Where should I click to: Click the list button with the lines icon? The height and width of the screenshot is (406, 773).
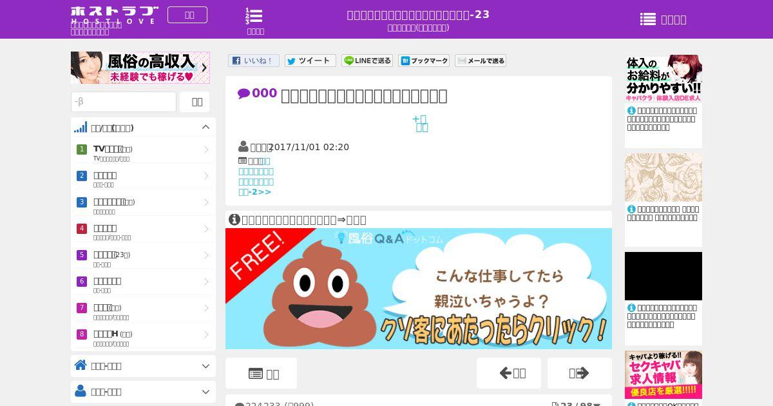tap(261, 373)
